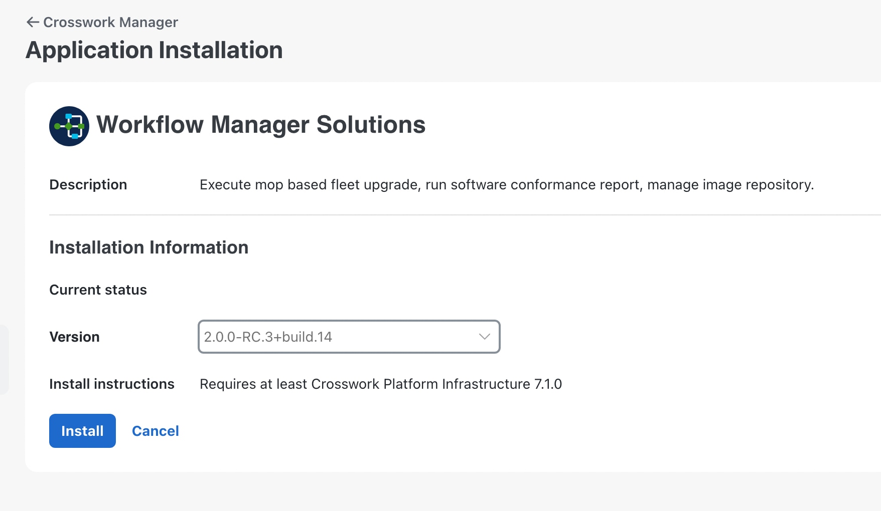
Task: Select the description text about fleet upgrade
Action: click(507, 184)
